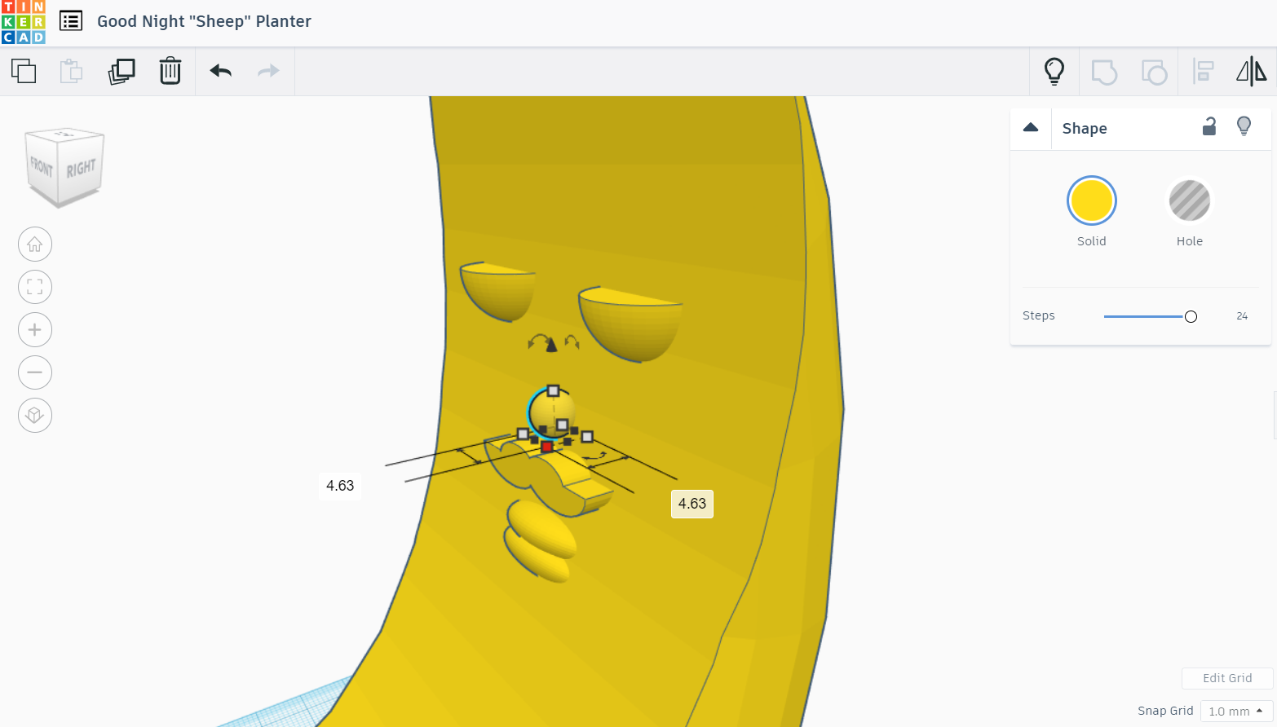Click the Group shapes icon
Image resolution: width=1277 pixels, height=727 pixels.
pos(1104,73)
